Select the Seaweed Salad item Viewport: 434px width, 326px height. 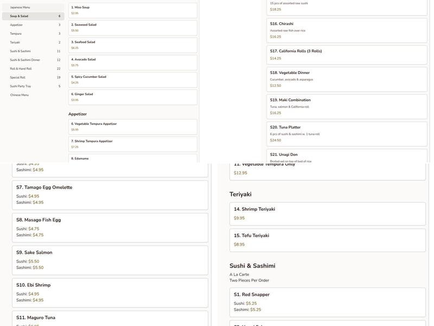[132, 27]
